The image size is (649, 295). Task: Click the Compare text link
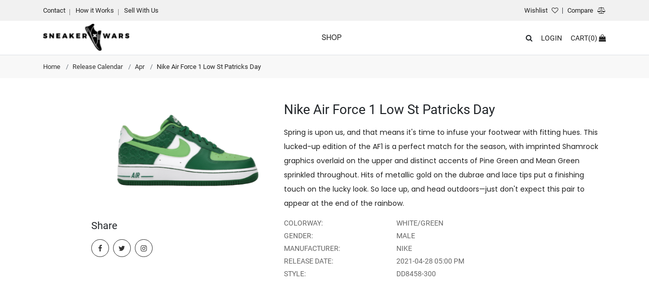click(x=580, y=11)
